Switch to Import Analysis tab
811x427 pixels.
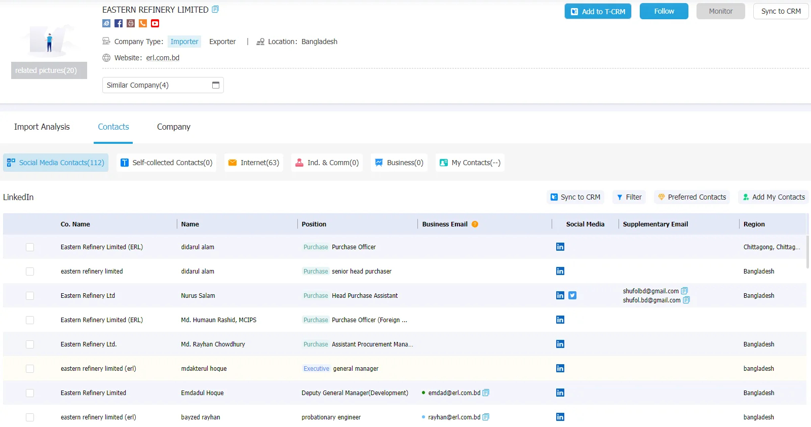[42, 127]
